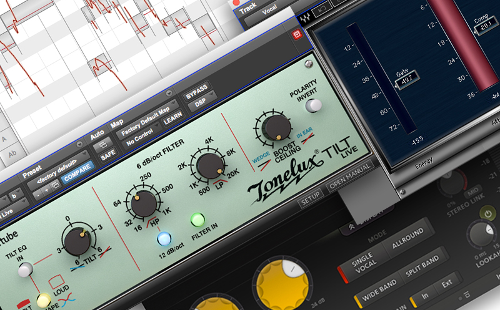Select WIDE BAND option
Viewport: 500px width, 310px height.
coord(379,290)
